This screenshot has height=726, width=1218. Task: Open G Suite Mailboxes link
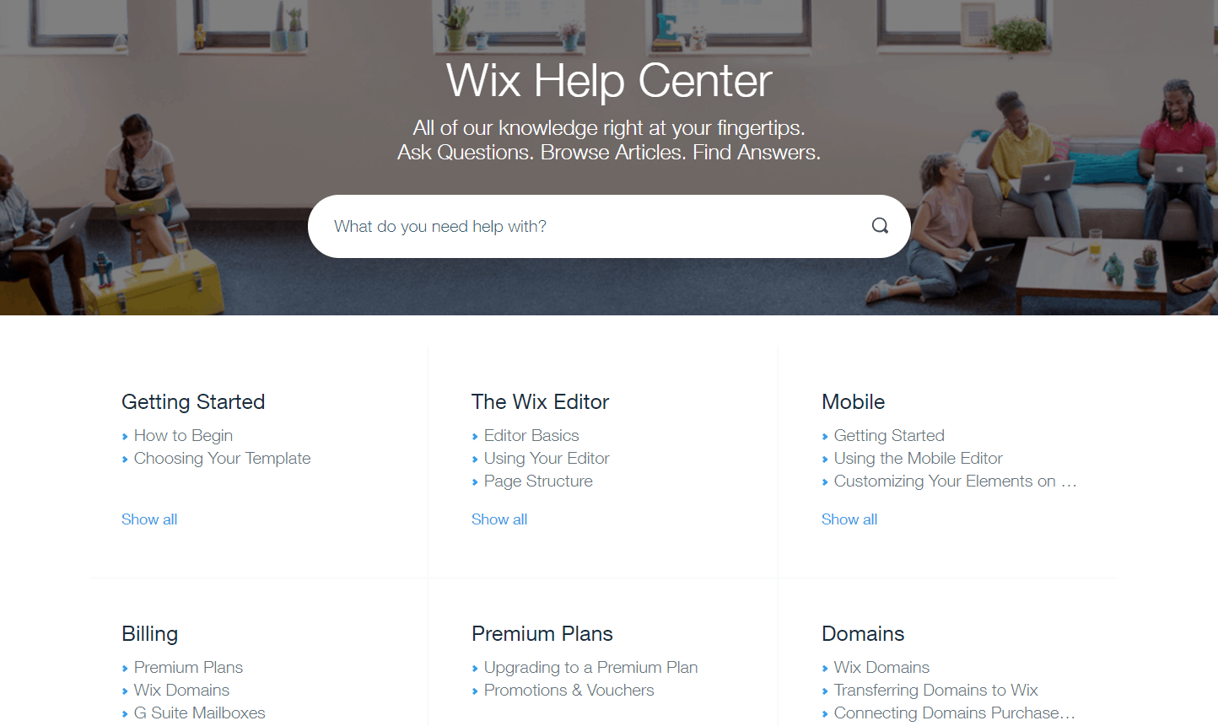pos(199,713)
